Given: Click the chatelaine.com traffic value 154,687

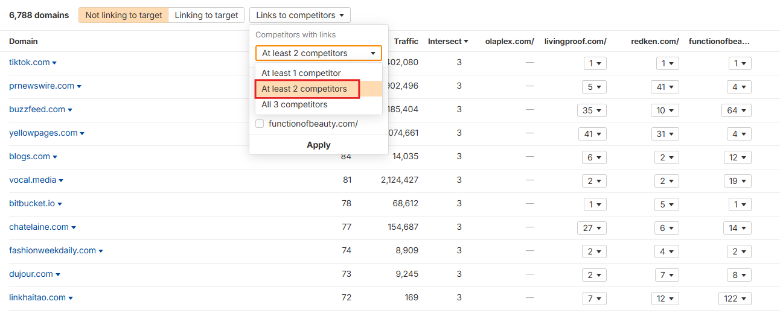Looking at the screenshot, I should [x=403, y=227].
